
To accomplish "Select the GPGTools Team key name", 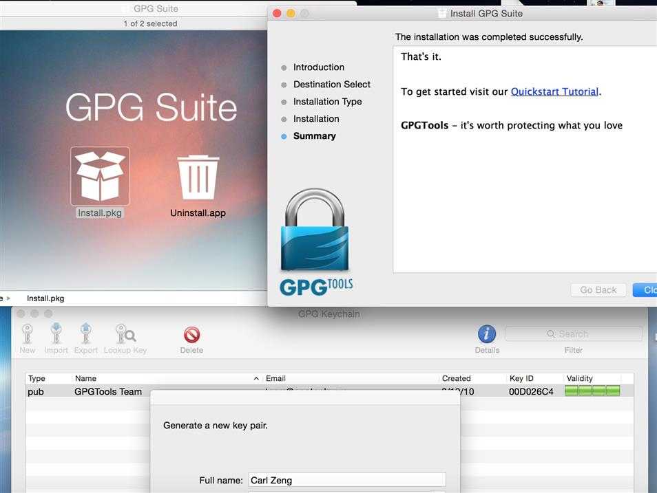I will tap(108, 392).
